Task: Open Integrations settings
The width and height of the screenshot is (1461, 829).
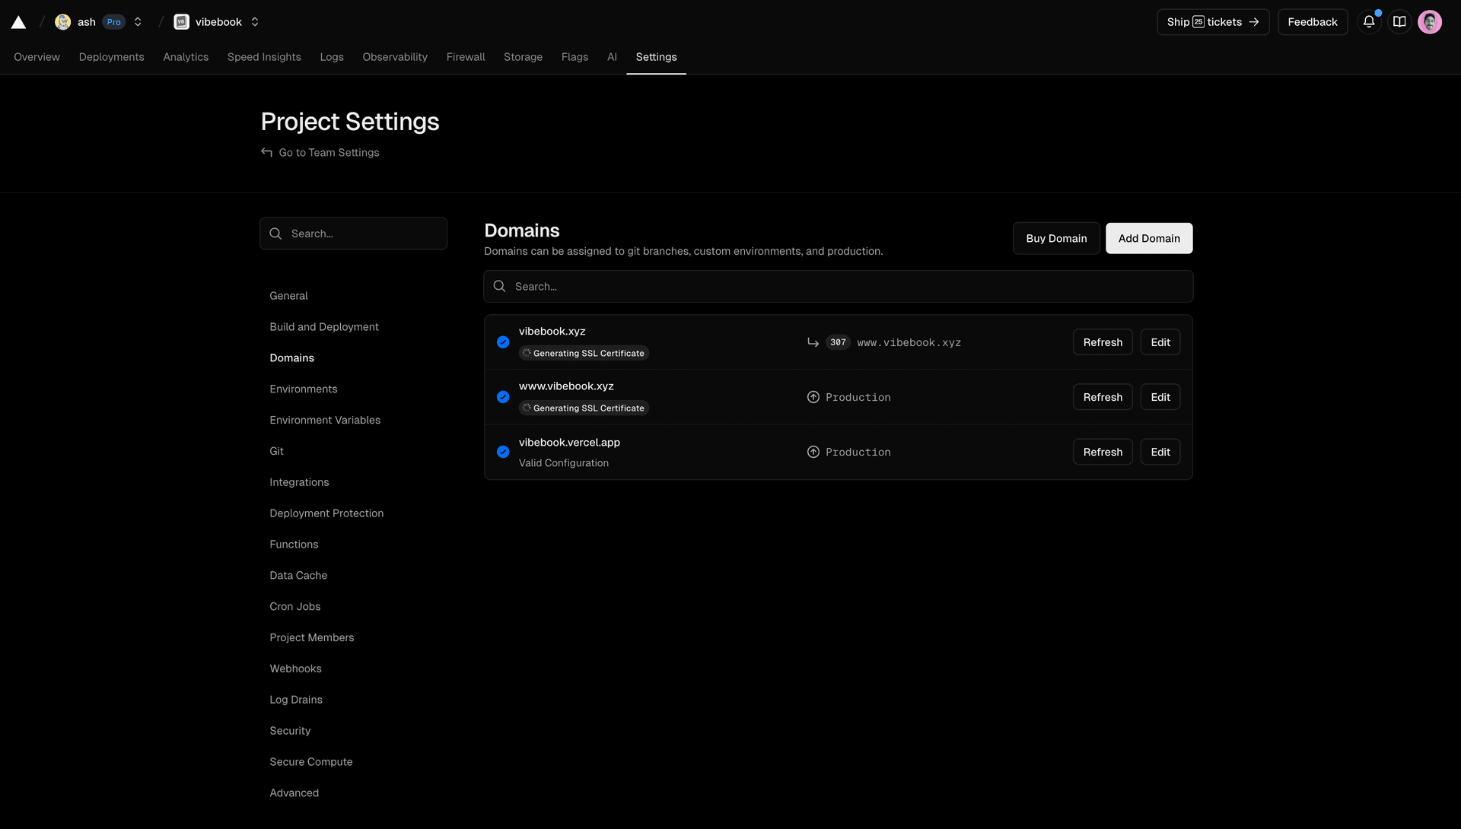Action: (299, 483)
